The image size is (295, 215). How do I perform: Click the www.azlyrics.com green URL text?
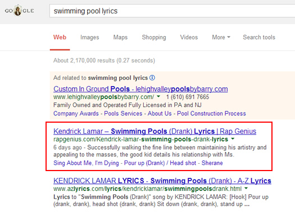click(147, 189)
